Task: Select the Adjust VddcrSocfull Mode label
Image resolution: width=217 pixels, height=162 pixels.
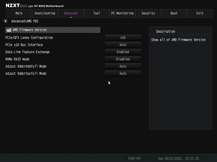Action: tap(26, 73)
